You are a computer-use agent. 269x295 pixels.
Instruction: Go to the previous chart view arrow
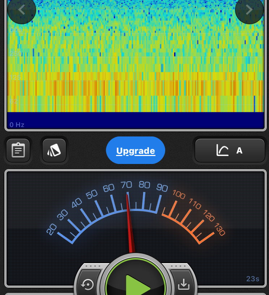click(21, 10)
